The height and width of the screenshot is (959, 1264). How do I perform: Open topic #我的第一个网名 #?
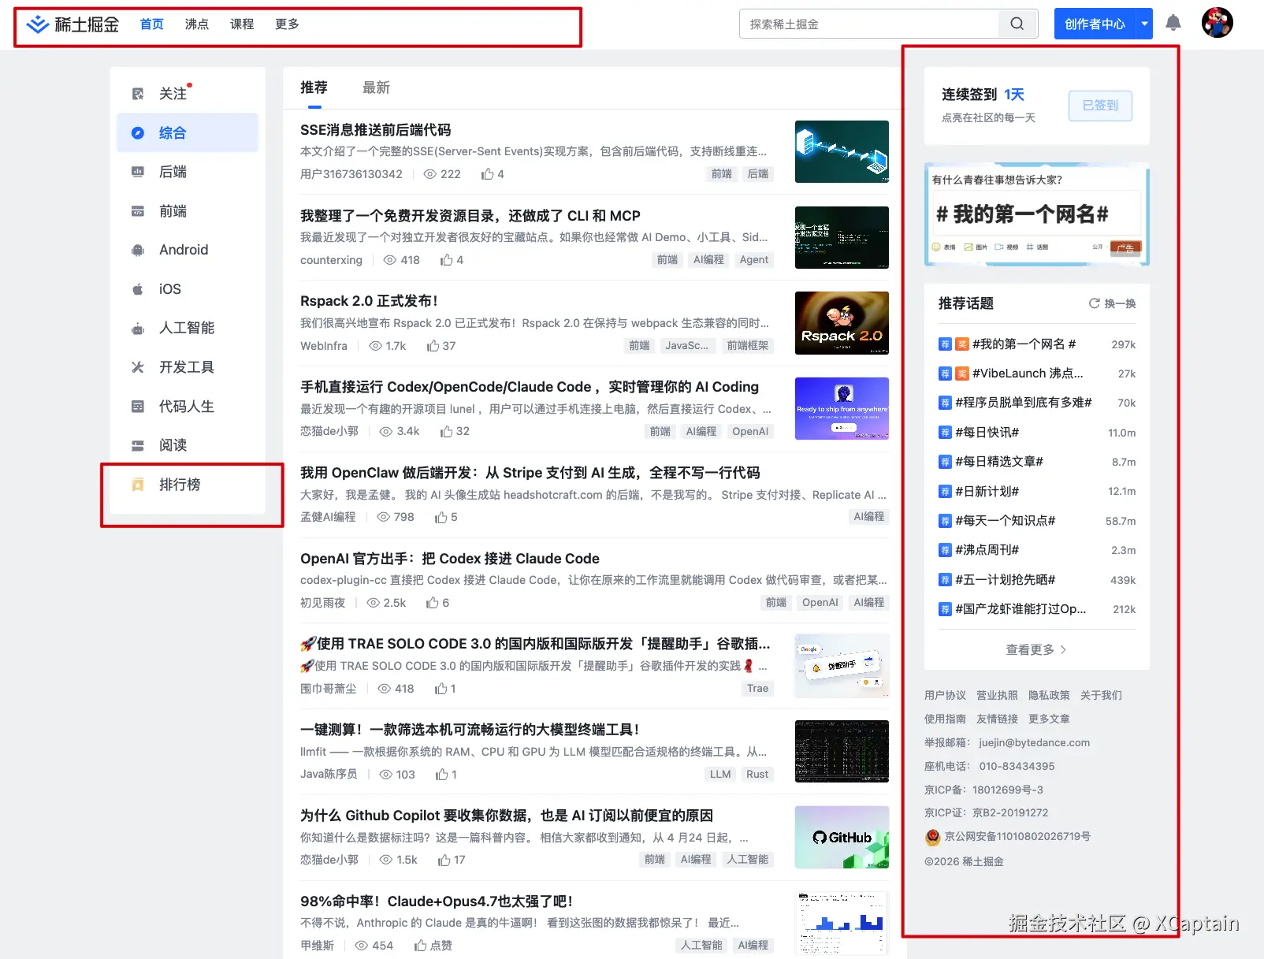coord(1024,344)
